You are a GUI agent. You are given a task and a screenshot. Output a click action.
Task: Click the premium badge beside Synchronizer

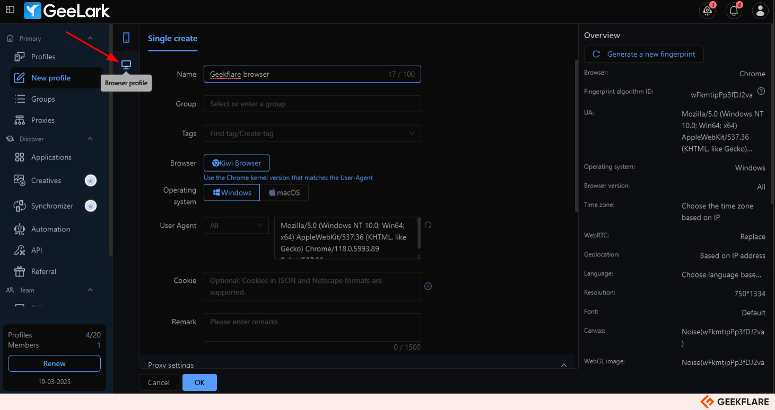click(x=91, y=206)
